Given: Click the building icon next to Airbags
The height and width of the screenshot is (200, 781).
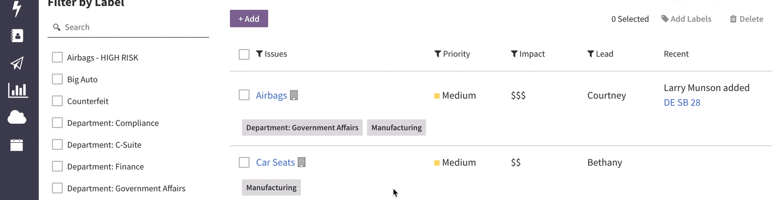Looking at the screenshot, I should 294,95.
